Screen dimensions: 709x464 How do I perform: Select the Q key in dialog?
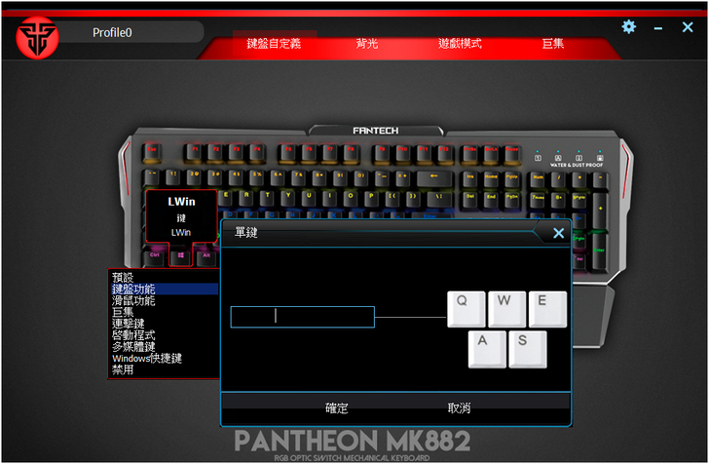point(466,309)
